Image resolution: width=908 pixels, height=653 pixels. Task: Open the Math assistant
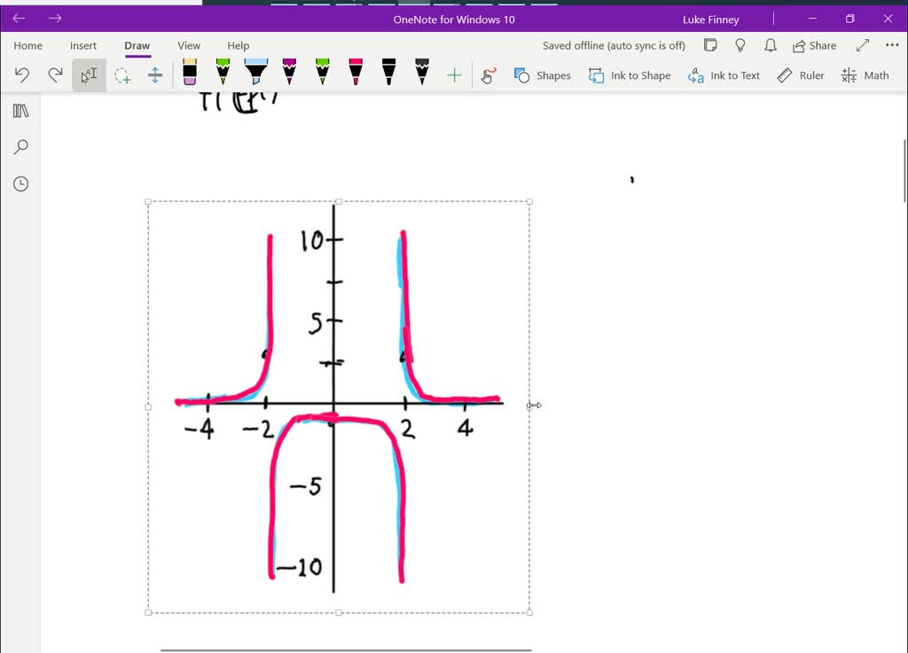tap(865, 75)
